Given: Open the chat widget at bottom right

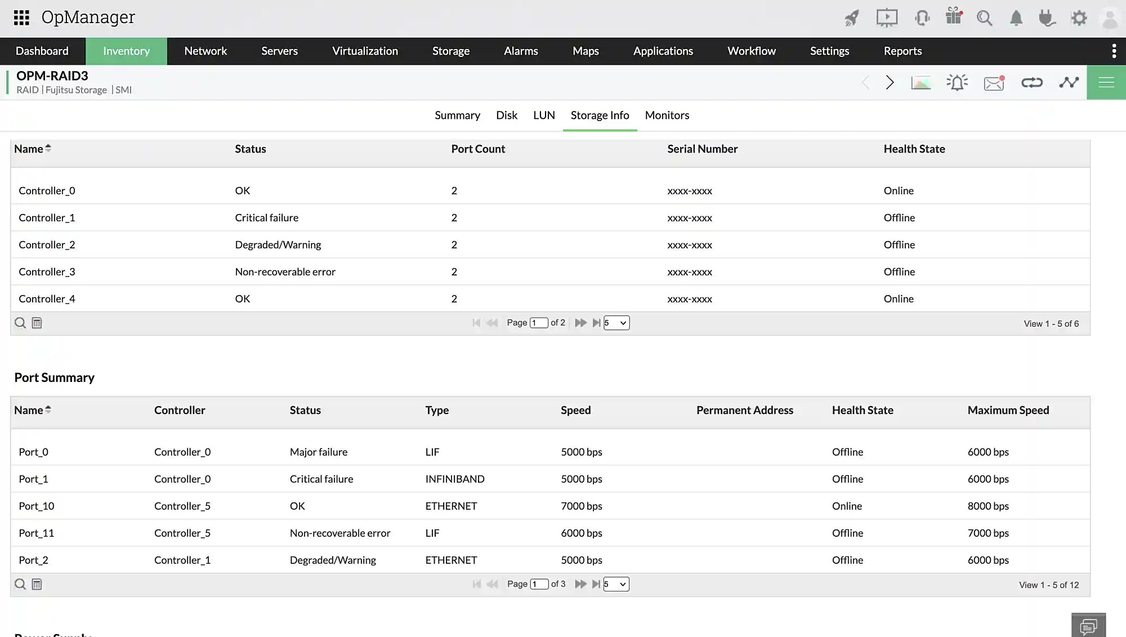Looking at the screenshot, I should pyautogui.click(x=1088, y=625).
